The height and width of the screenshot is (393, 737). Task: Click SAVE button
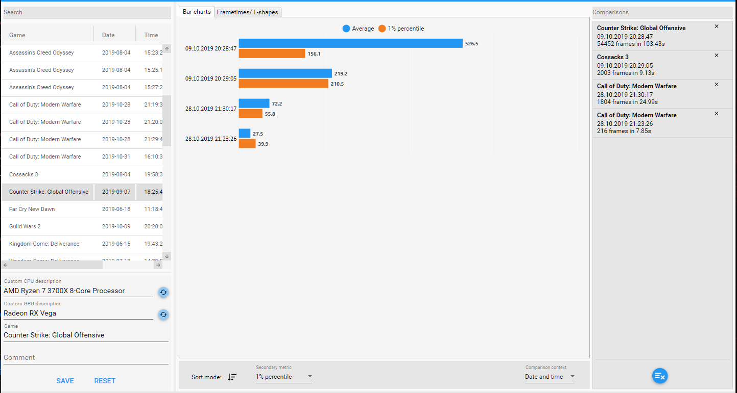(x=65, y=381)
